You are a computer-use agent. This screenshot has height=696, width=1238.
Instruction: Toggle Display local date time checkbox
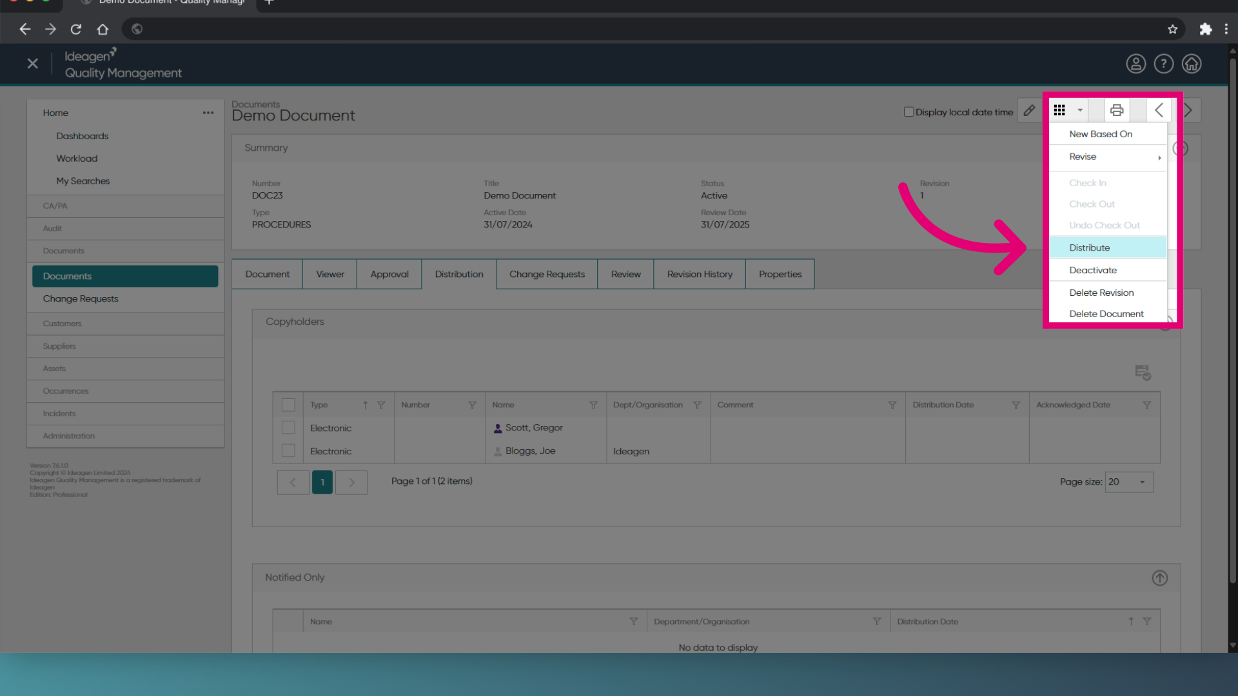pos(909,112)
